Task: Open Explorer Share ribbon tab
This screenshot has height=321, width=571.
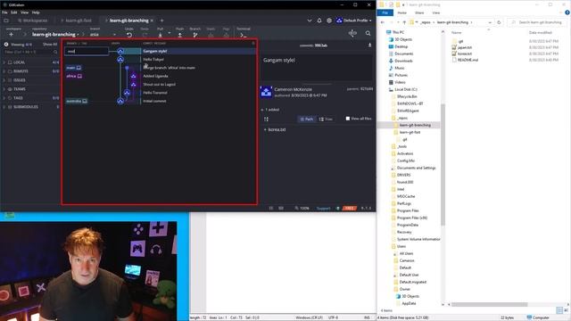Action: (419, 12)
